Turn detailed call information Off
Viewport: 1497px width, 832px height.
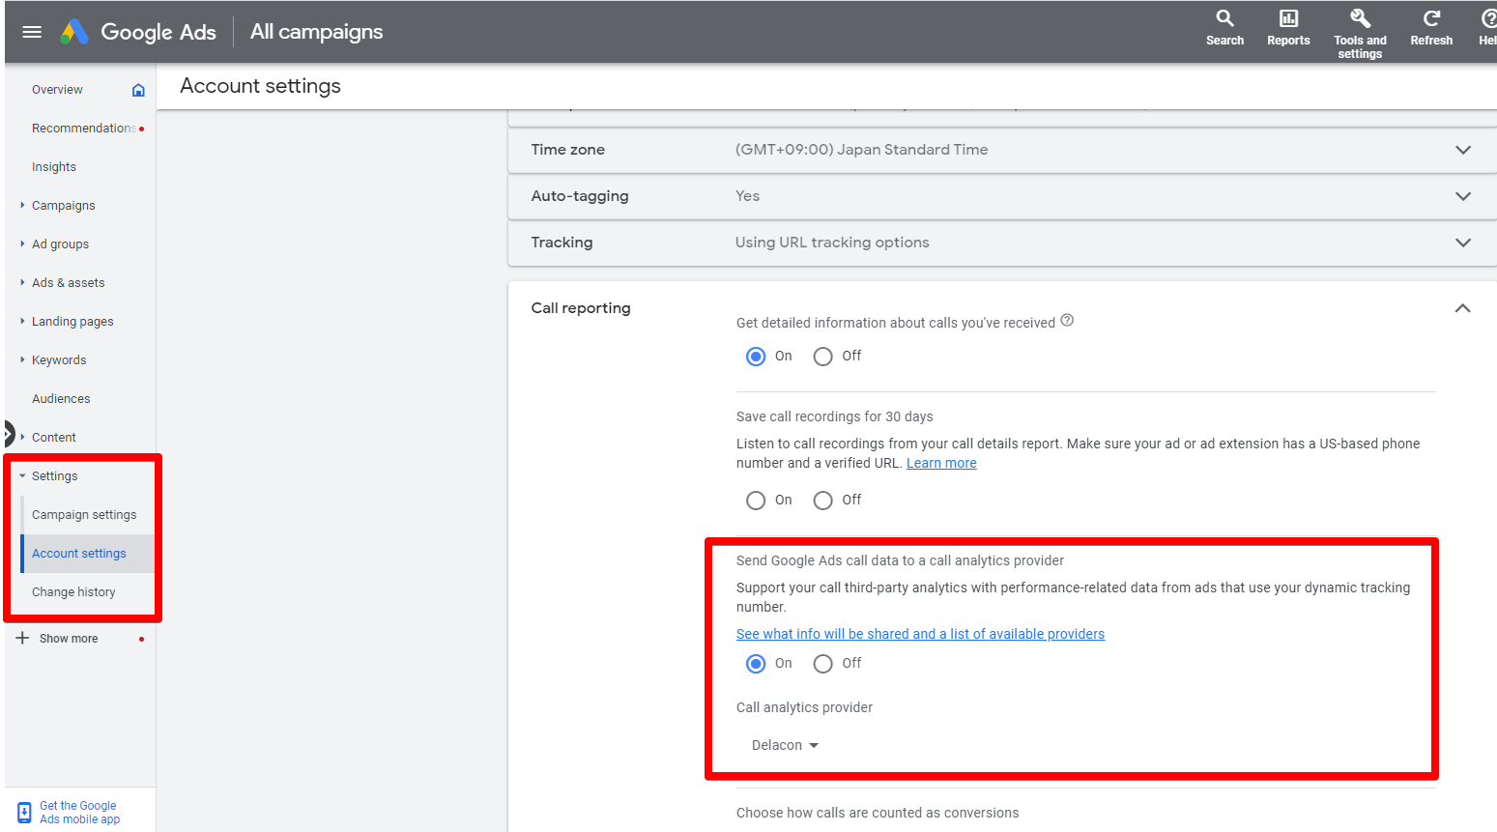point(822,357)
